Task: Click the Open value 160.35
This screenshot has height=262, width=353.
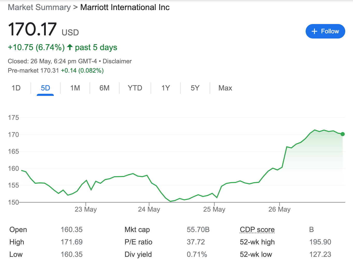Action: coord(72,229)
